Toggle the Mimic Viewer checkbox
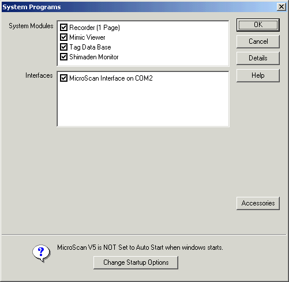Image resolution: width=289 pixels, height=282 pixels. click(63, 37)
